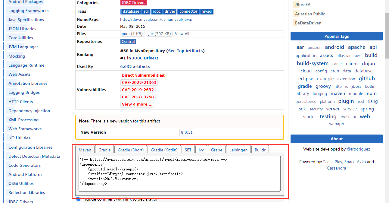This screenshot has height=203, width=389.
Task: Open XML Processing sidebar category
Action: (x=23, y=120)
